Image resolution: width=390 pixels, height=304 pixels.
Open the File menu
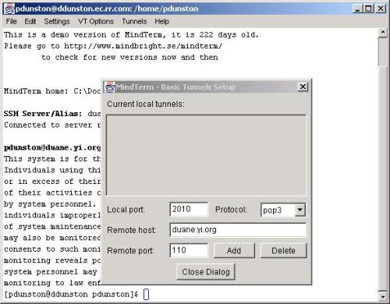click(11, 21)
